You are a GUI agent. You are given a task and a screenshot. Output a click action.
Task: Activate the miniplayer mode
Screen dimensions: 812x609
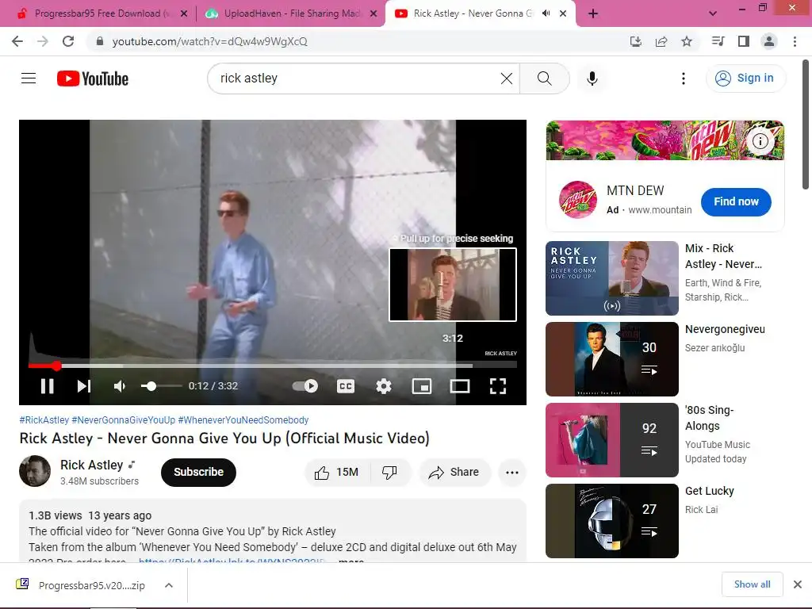[422, 386]
